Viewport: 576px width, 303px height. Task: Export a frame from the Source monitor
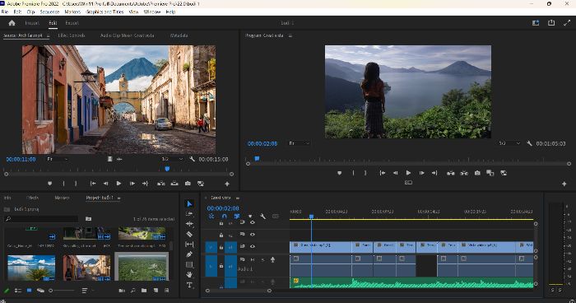(x=188, y=183)
